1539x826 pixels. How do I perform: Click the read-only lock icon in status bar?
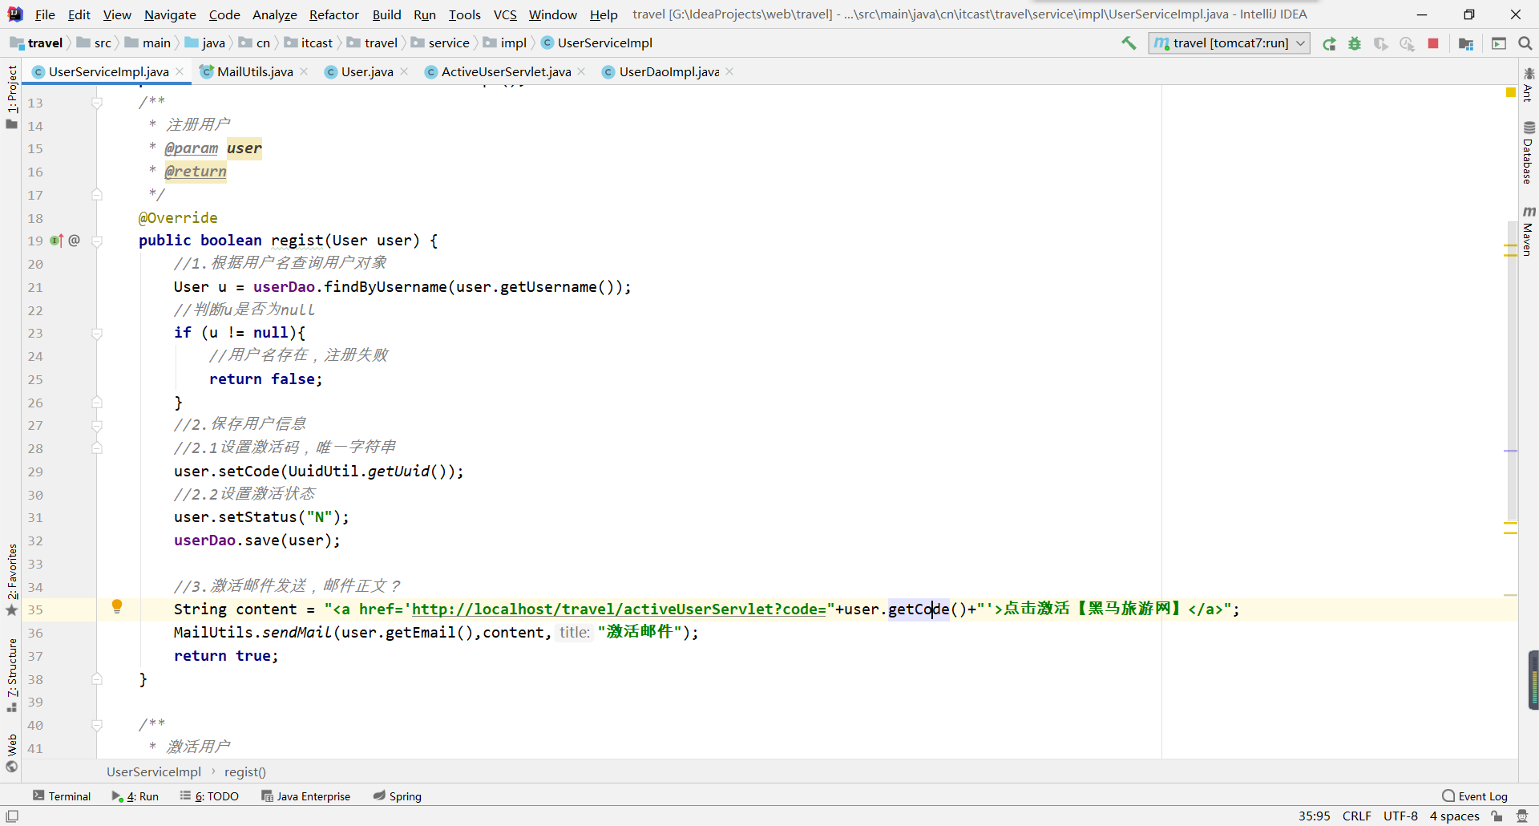click(1497, 816)
